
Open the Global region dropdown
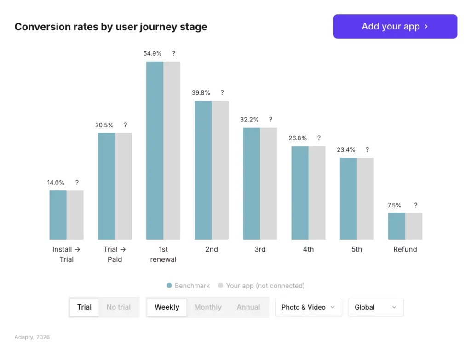point(375,307)
